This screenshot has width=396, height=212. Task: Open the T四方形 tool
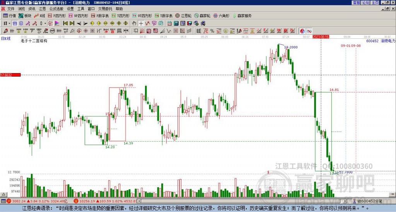tap(121, 15)
